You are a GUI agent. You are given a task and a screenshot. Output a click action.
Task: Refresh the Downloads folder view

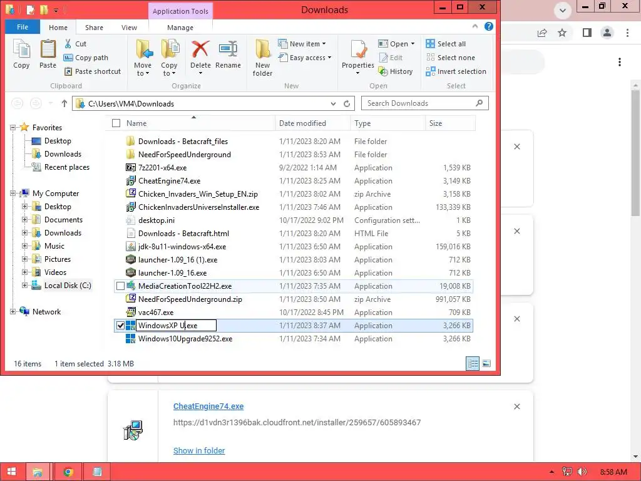[347, 103]
